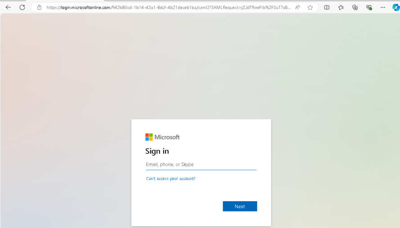
Task: Open split screen view
Action: coord(327,7)
